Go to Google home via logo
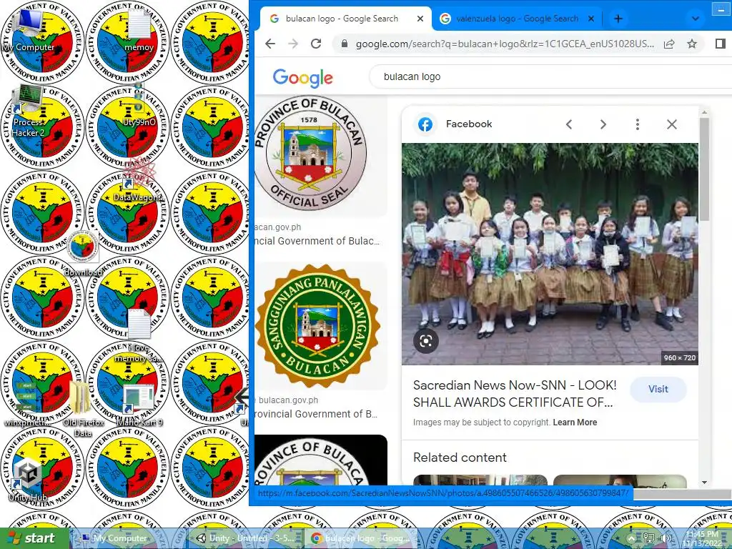The height and width of the screenshot is (549, 732). [x=303, y=77]
